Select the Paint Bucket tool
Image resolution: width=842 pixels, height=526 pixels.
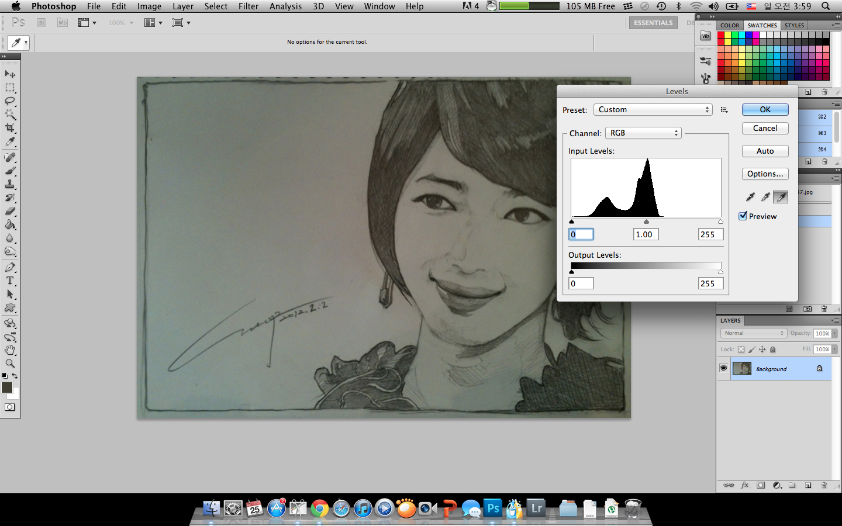(10, 224)
